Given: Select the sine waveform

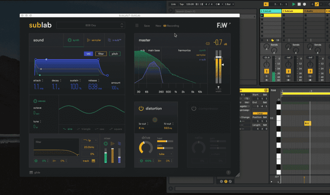Looking at the screenshot, I should pyautogui.click(x=68, y=129).
